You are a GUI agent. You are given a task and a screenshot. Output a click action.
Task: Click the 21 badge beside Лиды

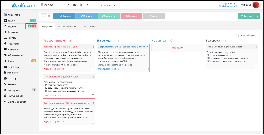33,61
